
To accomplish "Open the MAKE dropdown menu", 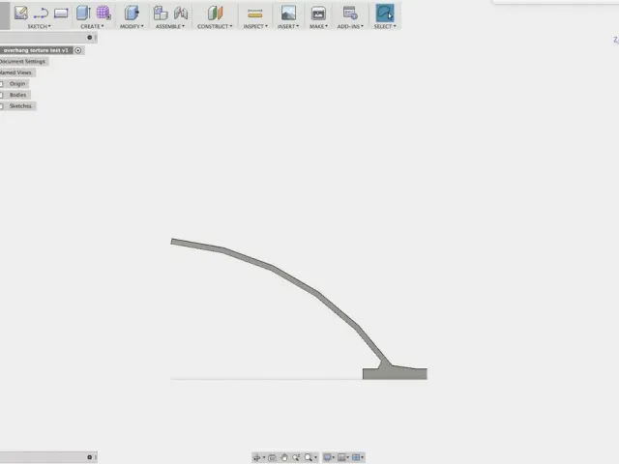I will pos(318,26).
